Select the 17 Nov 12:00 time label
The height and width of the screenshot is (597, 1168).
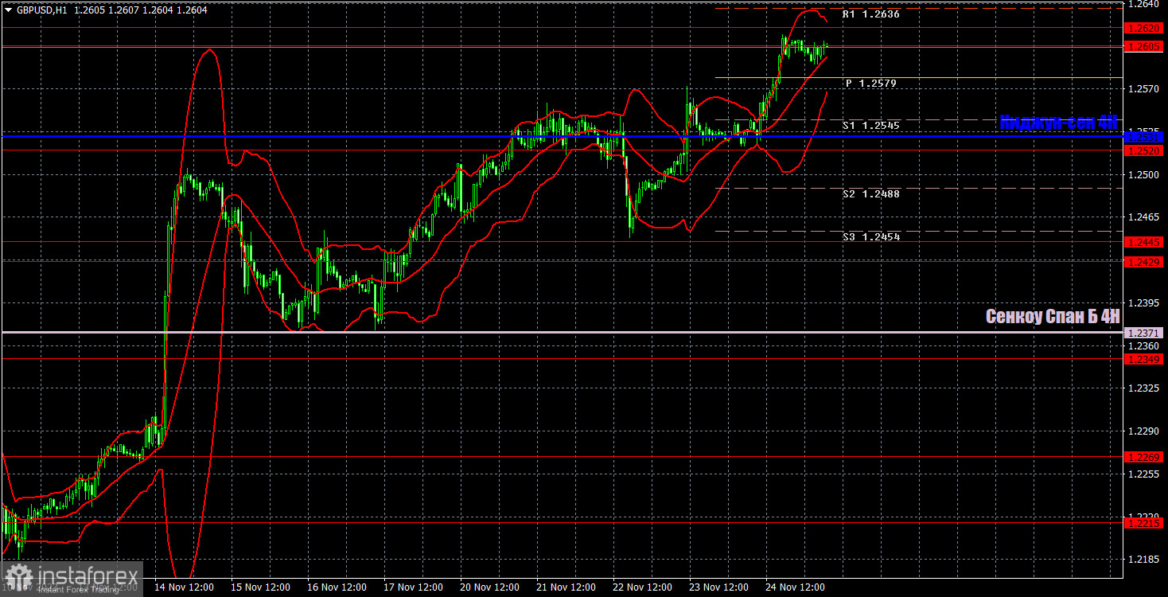point(413,587)
